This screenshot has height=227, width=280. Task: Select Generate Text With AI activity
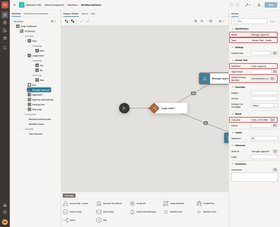tap(109, 203)
